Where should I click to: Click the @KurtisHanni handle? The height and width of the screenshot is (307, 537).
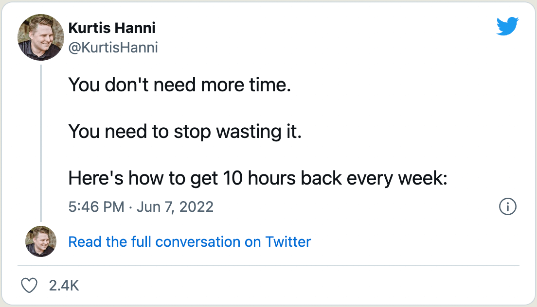pos(113,48)
